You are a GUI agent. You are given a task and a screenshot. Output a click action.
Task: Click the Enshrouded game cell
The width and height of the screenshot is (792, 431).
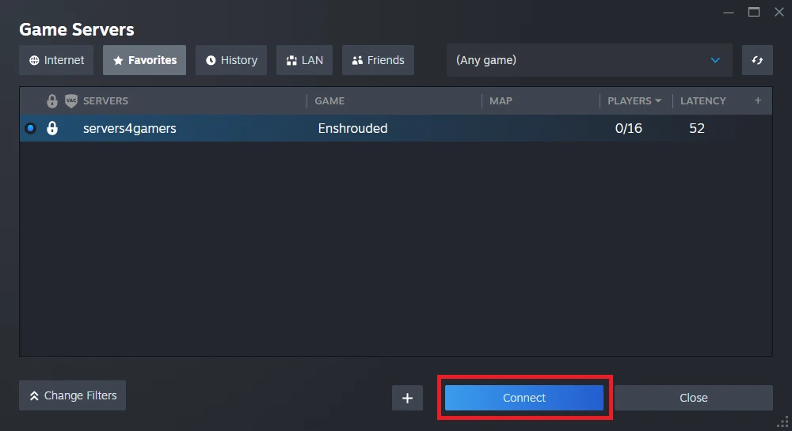[352, 128]
